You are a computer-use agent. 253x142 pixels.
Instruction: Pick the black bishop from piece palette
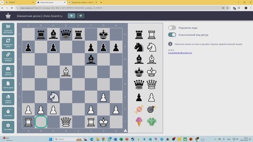[139, 60]
